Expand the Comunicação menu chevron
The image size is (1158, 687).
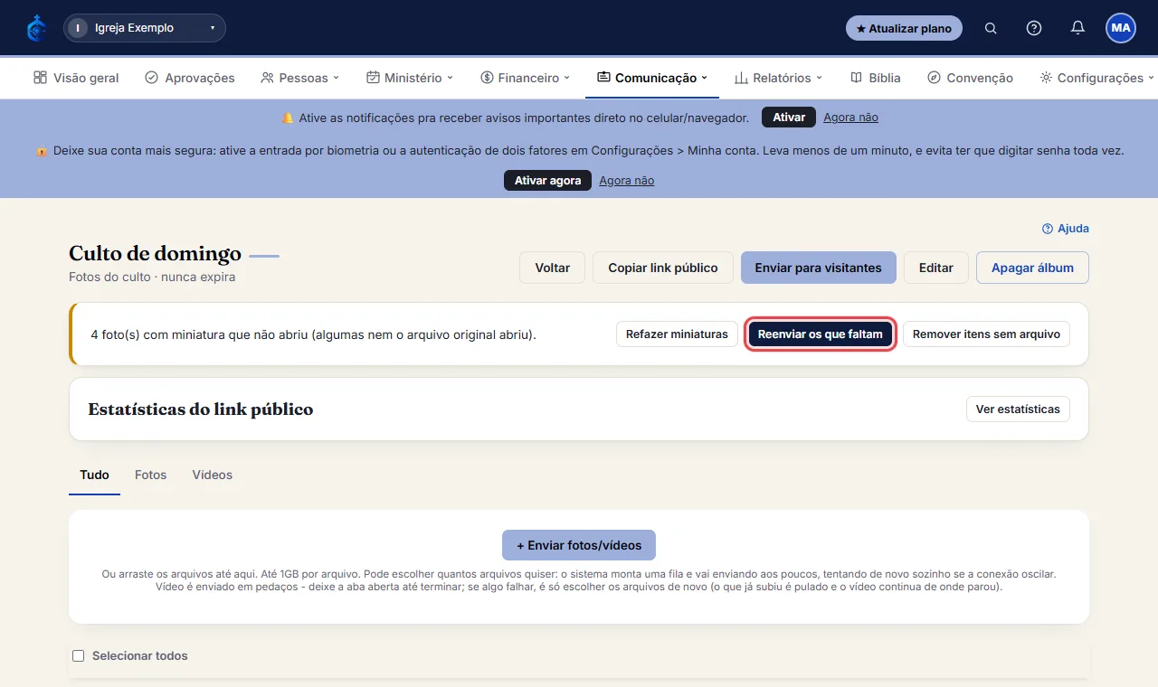704,78
